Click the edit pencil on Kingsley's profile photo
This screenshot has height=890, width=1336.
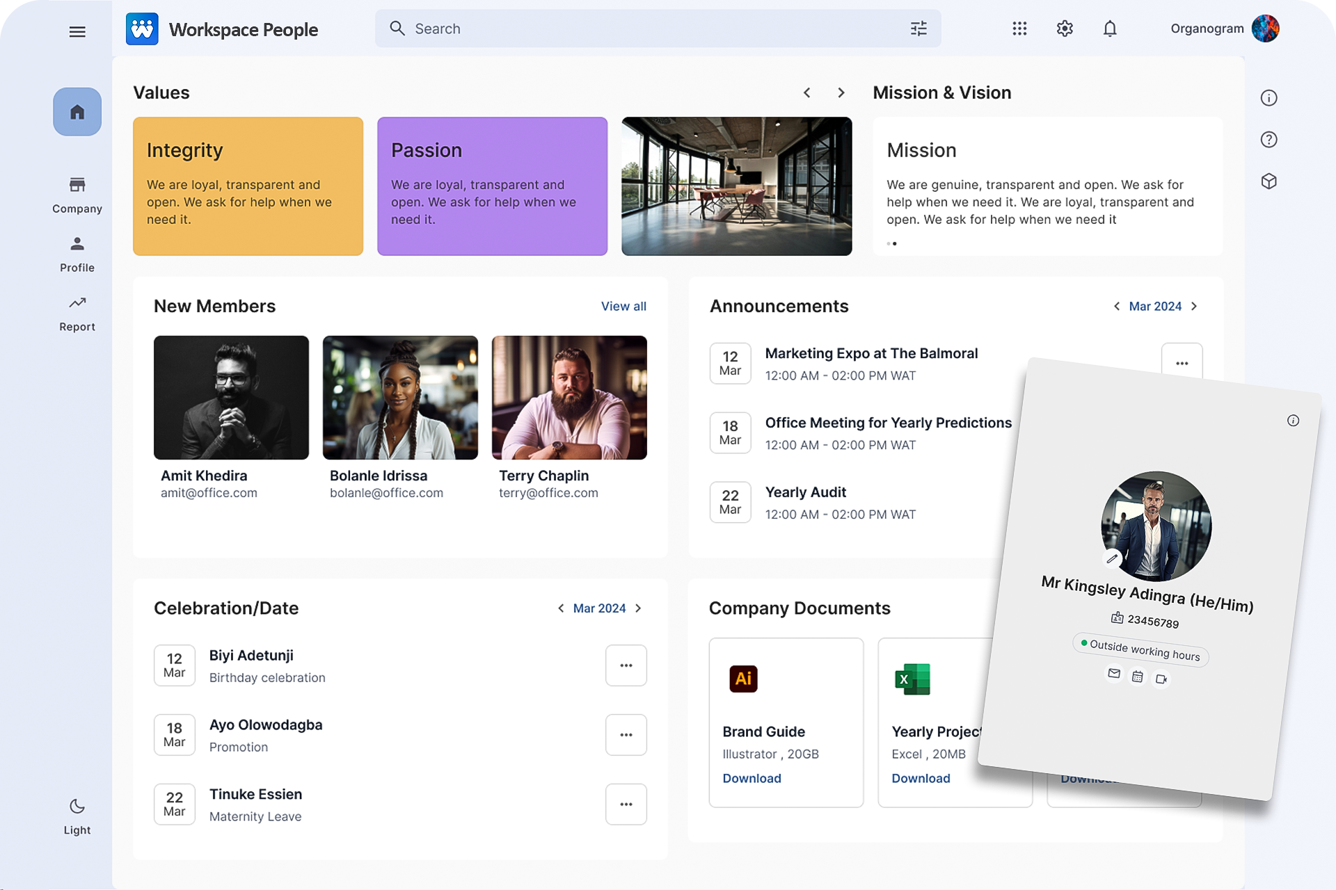1112,558
